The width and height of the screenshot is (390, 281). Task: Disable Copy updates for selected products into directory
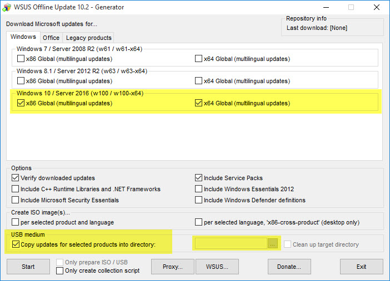point(16,244)
